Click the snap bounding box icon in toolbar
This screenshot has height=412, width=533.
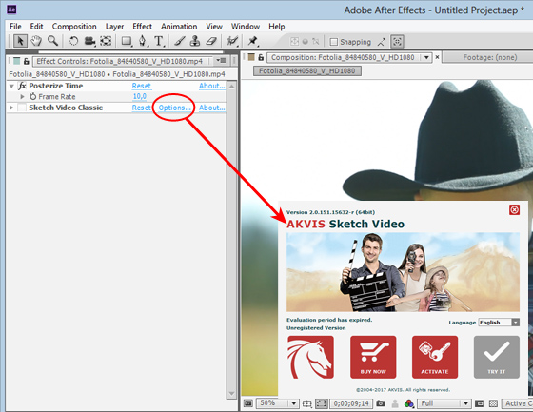(x=397, y=42)
